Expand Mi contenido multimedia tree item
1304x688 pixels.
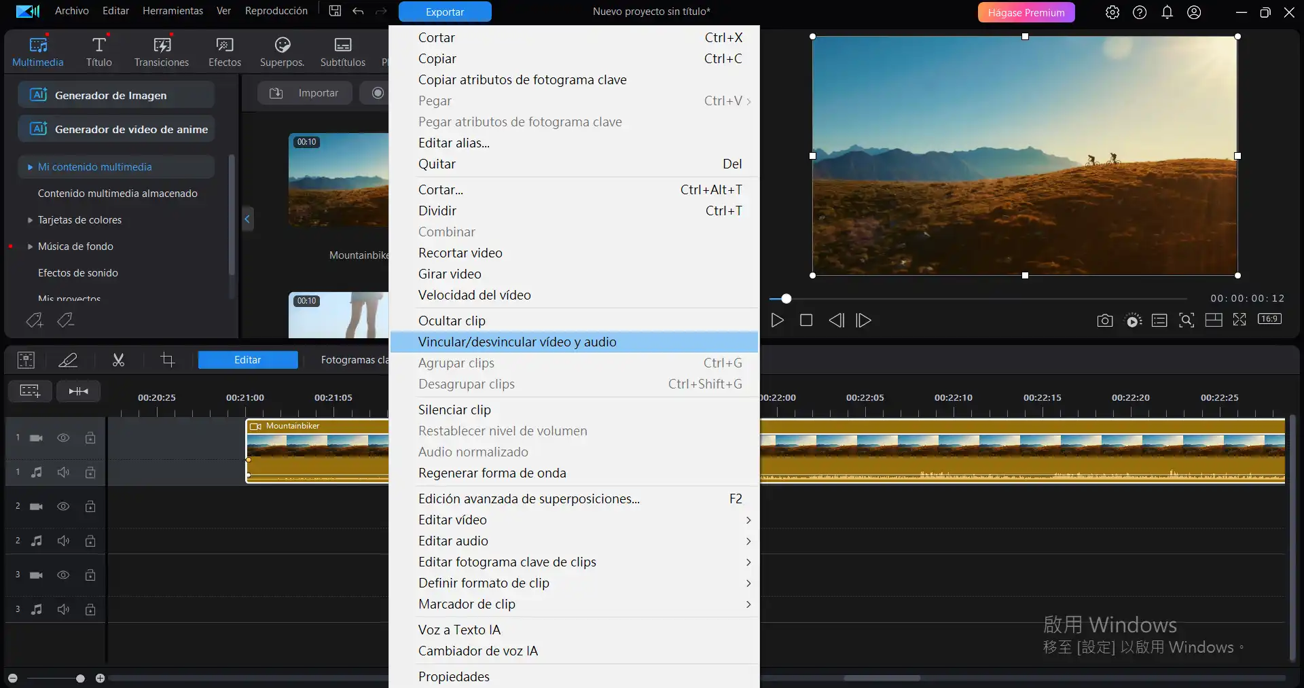point(30,167)
